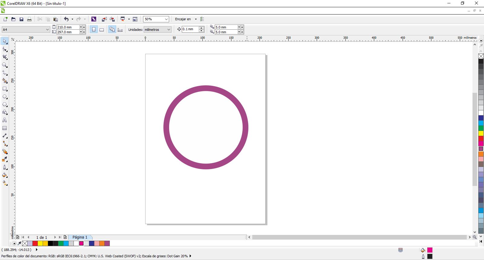
Task: Select the Pick (arrow) tool
Action: [x=5, y=41]
